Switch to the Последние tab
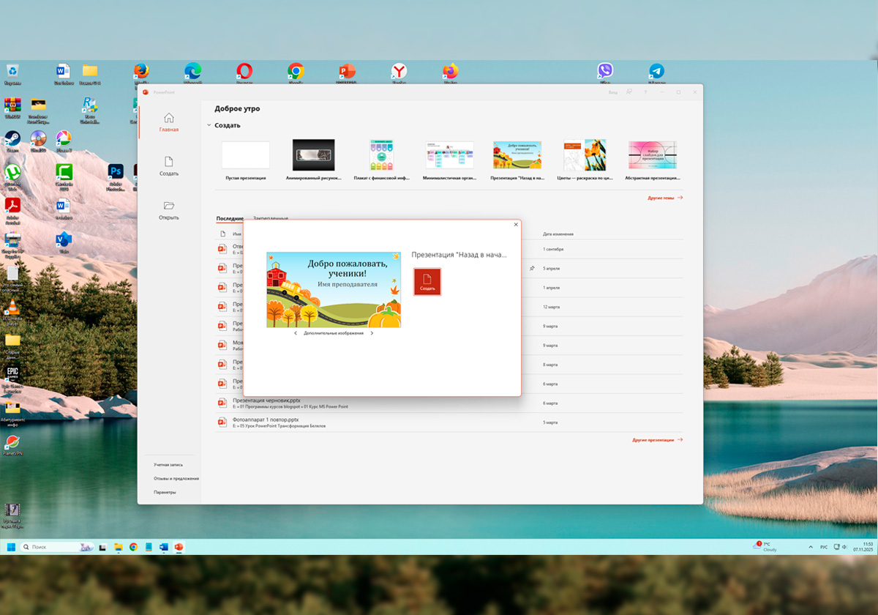878x615 pixels. pos(230,219)
